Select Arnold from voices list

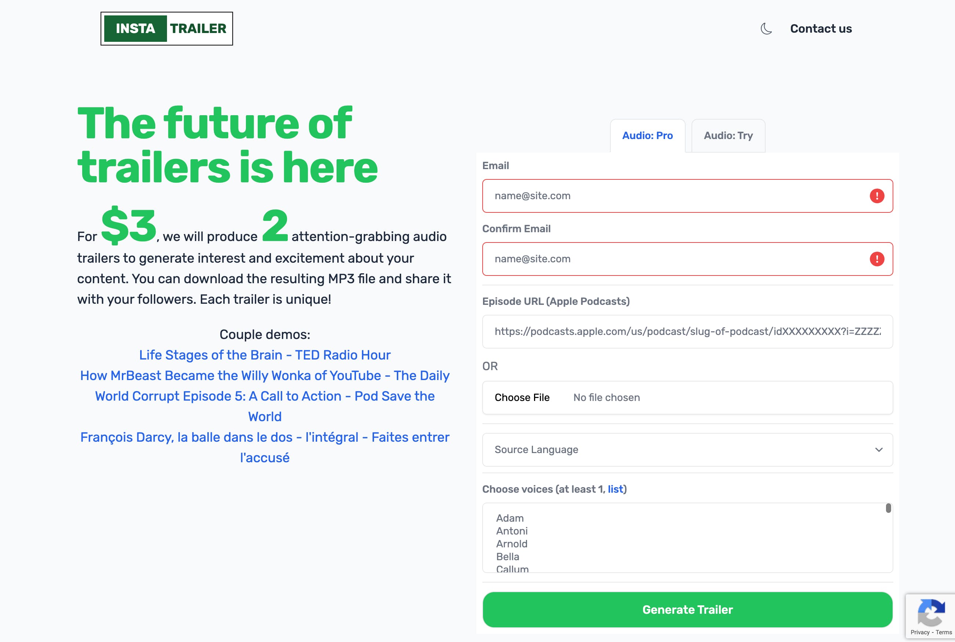[x=511, y=544]
